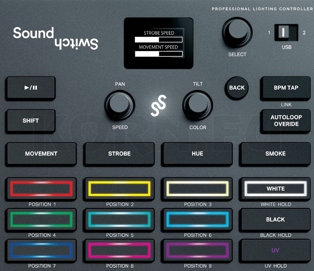Turn the SELECT knob
The image size is (314, 271).
237,33
